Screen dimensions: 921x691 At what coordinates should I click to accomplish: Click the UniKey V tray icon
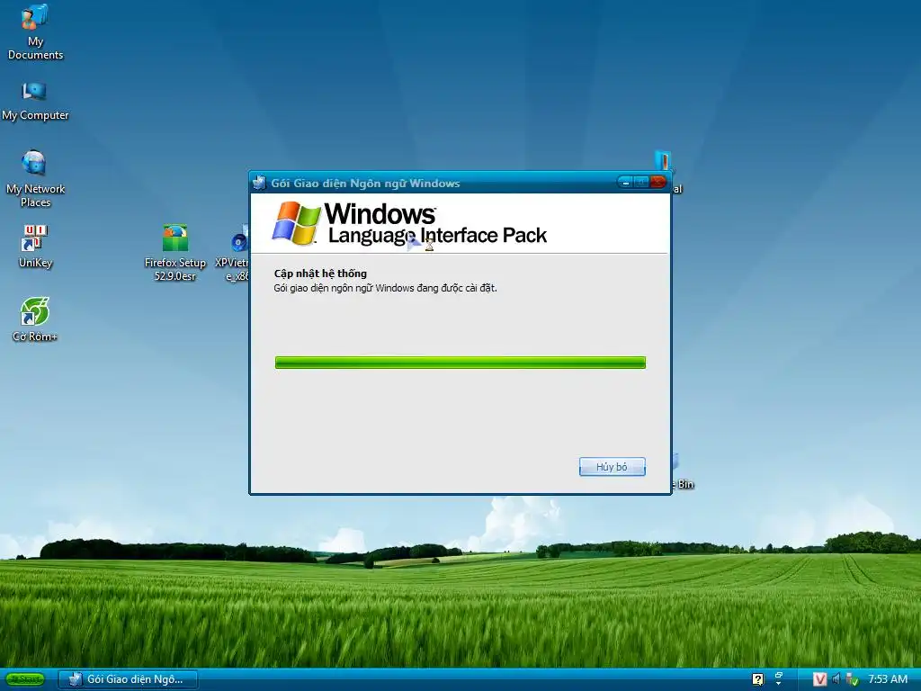pos(819,679)
